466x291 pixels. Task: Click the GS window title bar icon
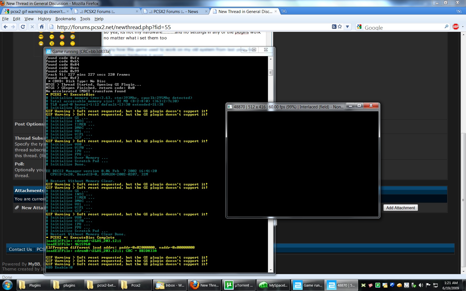(x=230, y=107)
